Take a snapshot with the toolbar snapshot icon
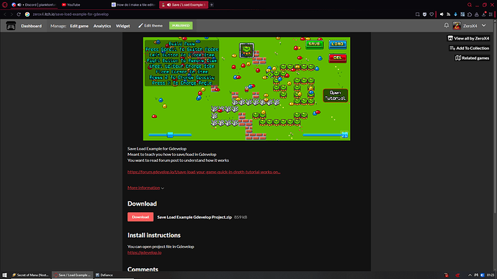 [418, 14]
